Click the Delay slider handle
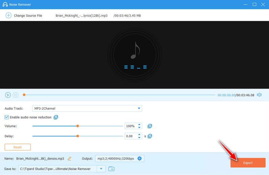This screenshot has height=175, width=269. 78,136
